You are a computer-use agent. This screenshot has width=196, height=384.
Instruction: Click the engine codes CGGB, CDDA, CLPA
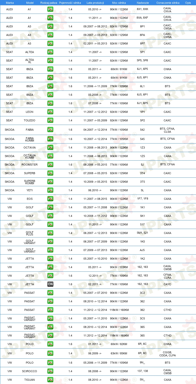pos(167,354)
